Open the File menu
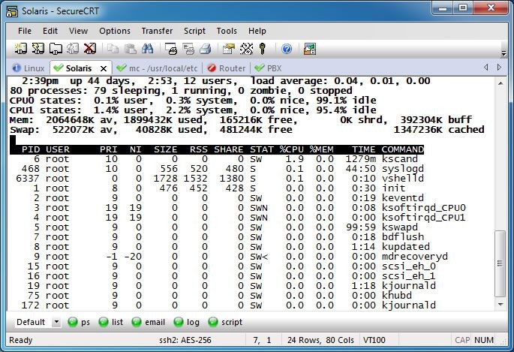This screenshot has width=514, height=352. point(25,31)
